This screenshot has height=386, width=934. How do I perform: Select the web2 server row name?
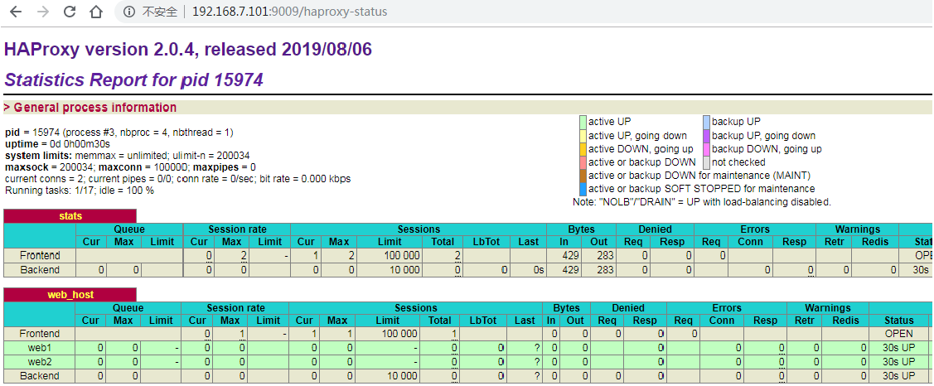coord(39,362)
